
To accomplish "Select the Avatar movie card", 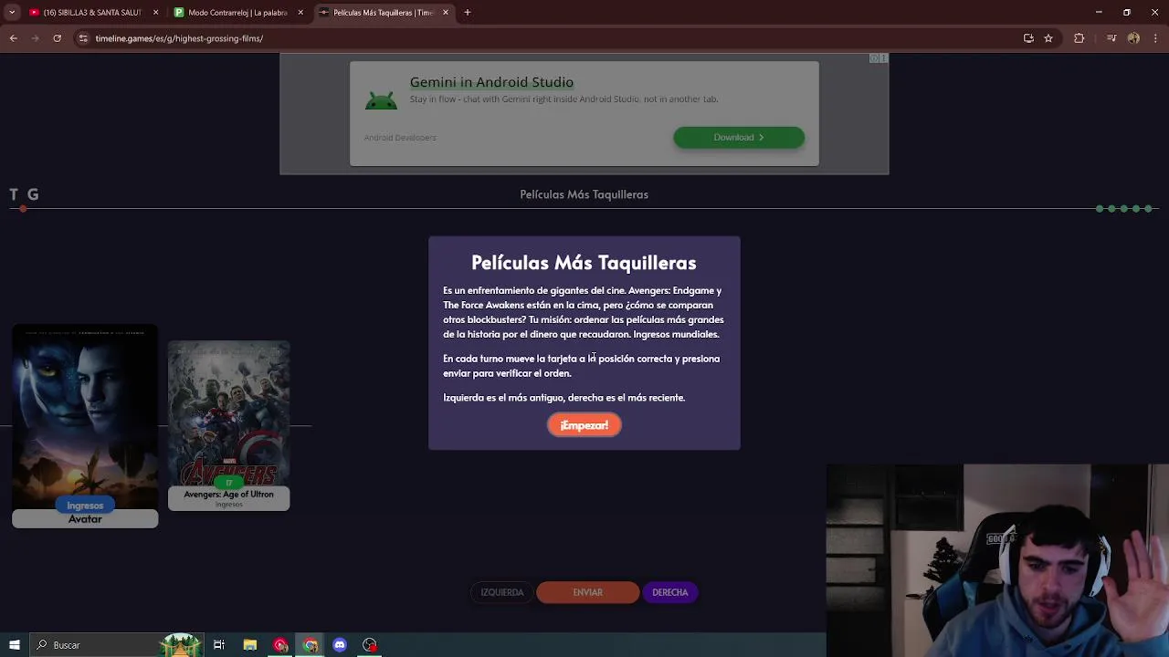I will pos(85,426).
